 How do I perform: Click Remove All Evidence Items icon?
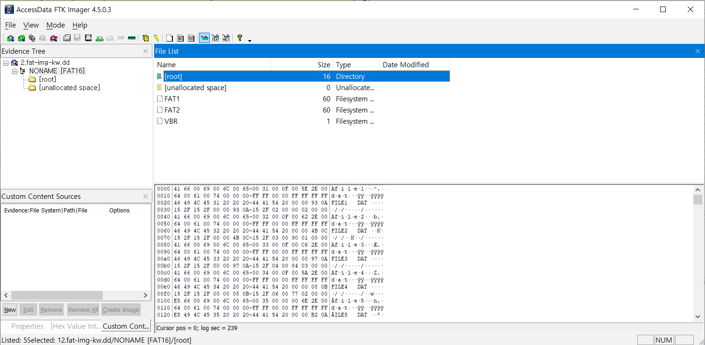tap(54, 38)
